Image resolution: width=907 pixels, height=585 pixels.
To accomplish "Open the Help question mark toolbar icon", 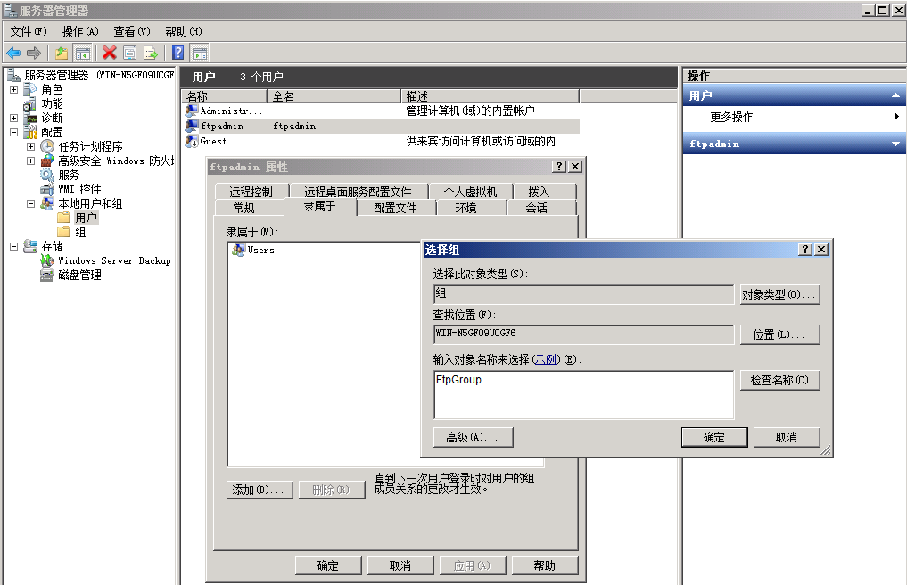I will [x=178, y=54].
